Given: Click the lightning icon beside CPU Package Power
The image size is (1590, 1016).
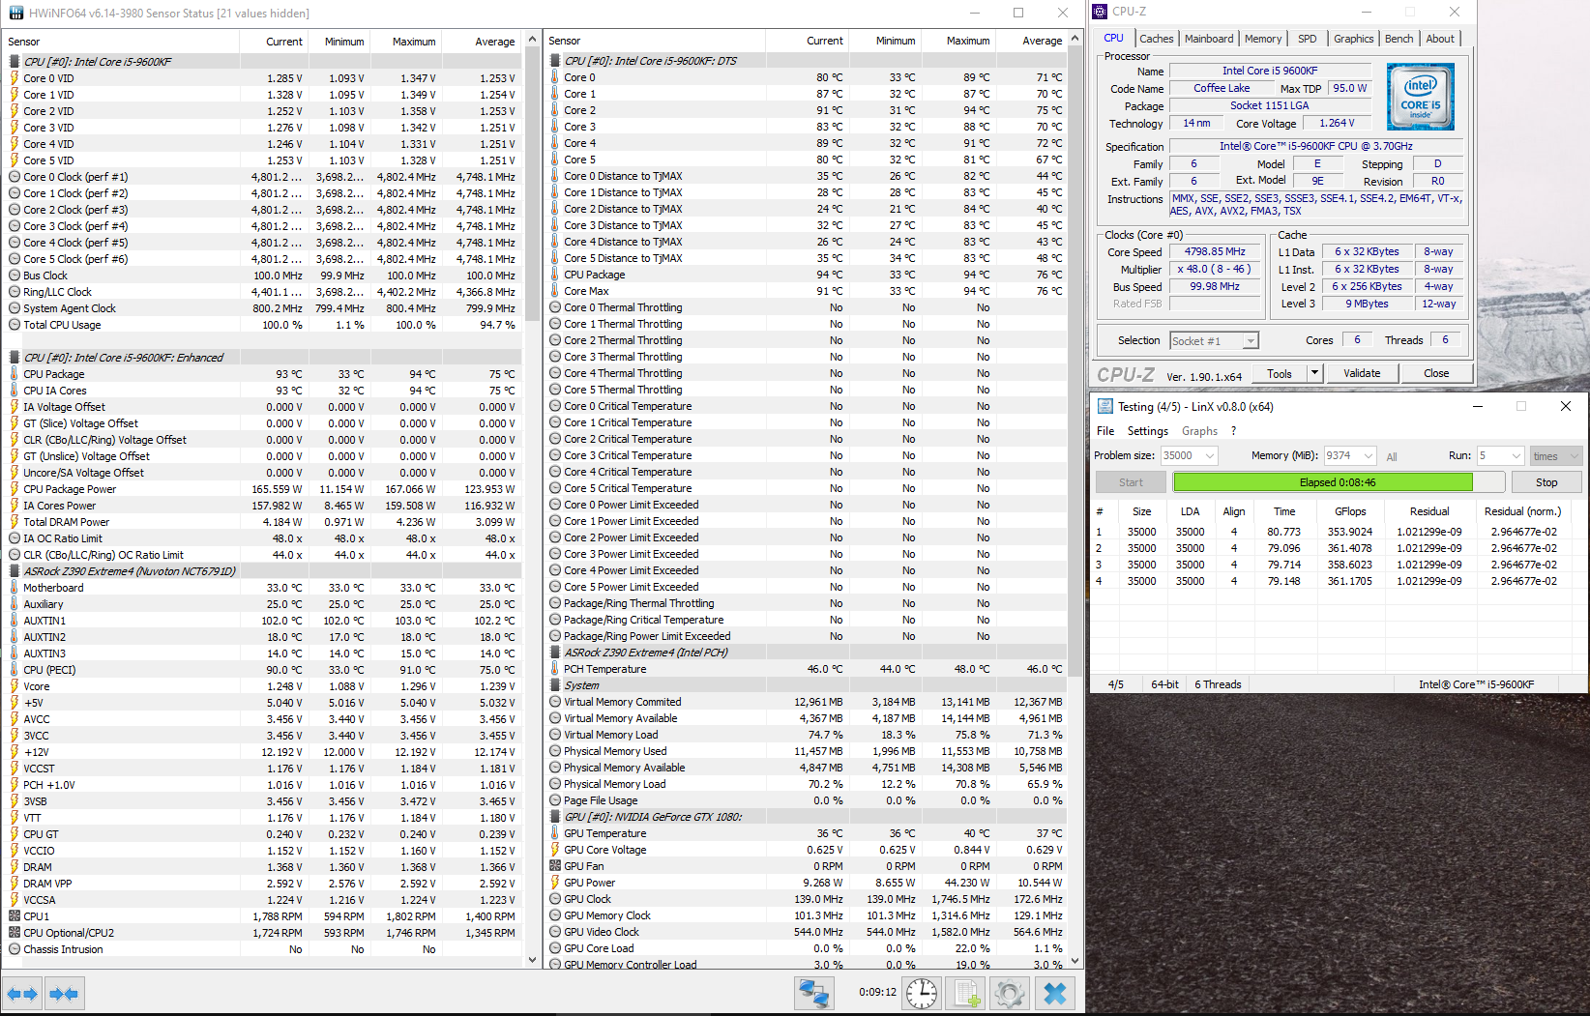Looking at the screenshot, I should (15, 489).
